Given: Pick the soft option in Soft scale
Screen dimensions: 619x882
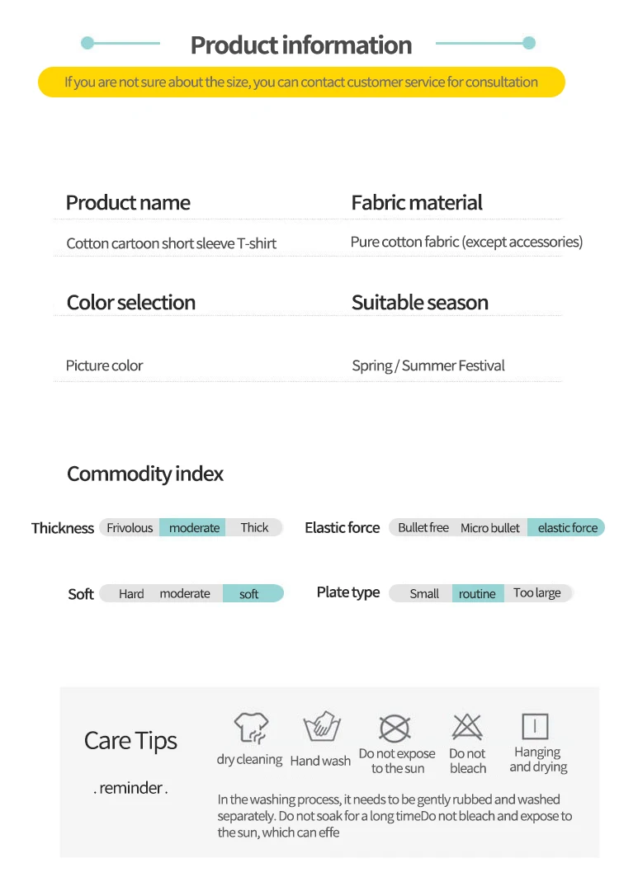Looking at the screenshot, I should click(249, 594).
